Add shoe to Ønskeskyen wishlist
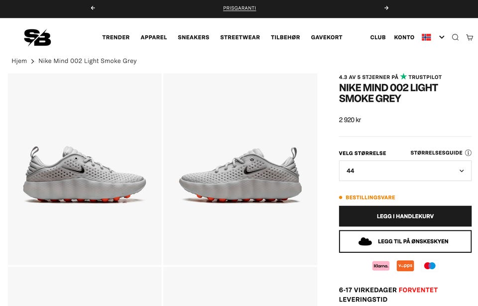 click(x=405, y=241)
